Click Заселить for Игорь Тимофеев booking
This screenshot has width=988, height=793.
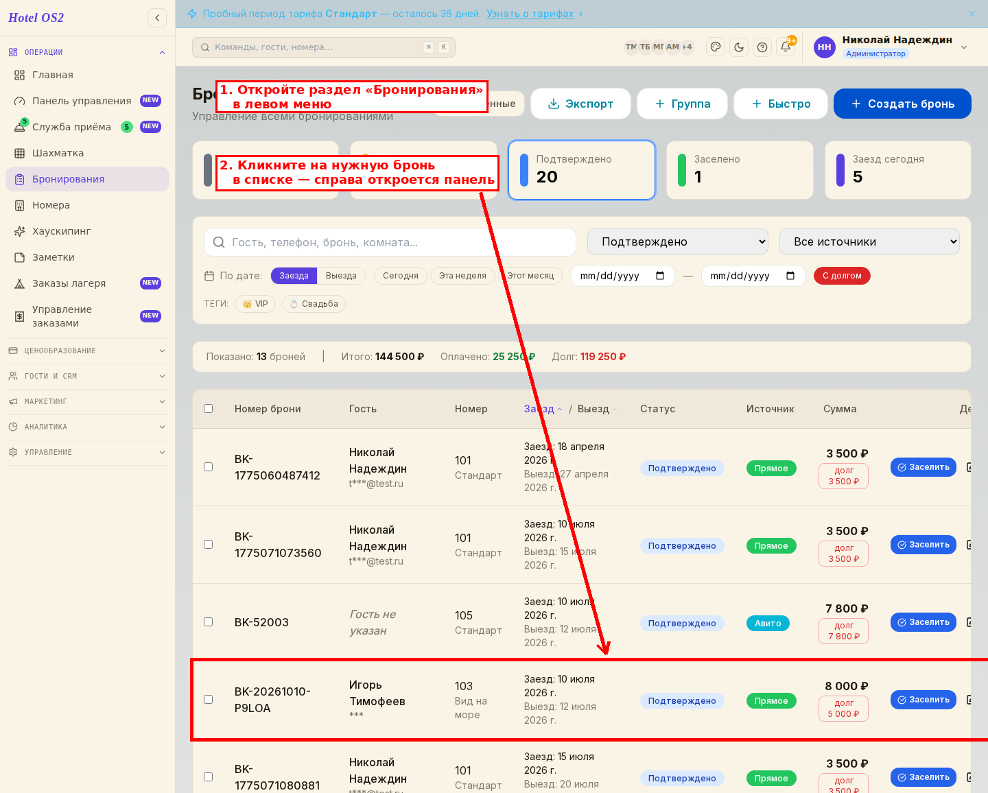coord(924,700)
